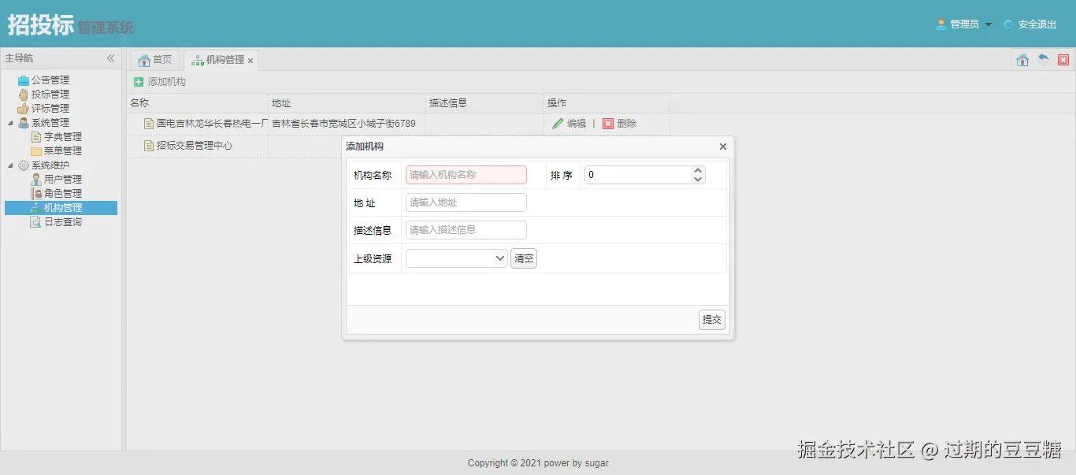1076x475 pixels.
Task: Click the 添加机构 toolbar button
Action: coord(159,82)
